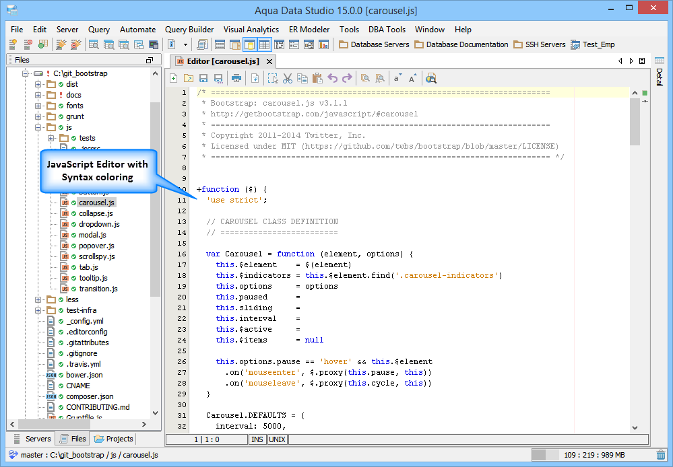This screenshot has width=673, height=467.
Task: Click the Redo arrow icon
Action: (348, 79)
